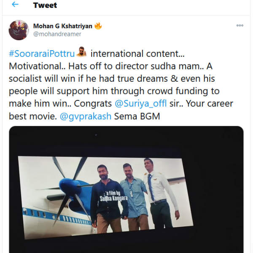Image resolution: width=253 pixels, height=253 pixels.
Task: Click Mohan G Kshatriyan's profile avatar
Action: (19, 30)
